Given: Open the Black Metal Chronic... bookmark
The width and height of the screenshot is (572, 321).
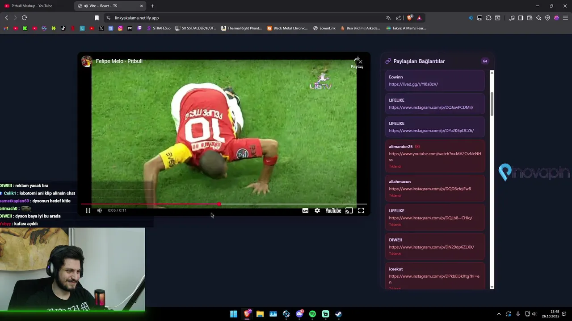Looking at the screenshot, I should [x=288, y=28].
